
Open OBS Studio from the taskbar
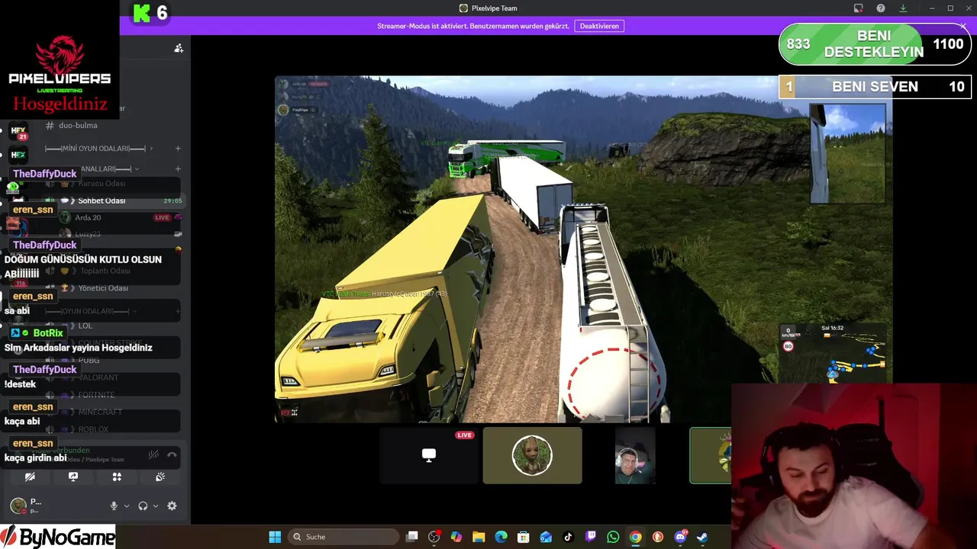[434, 537]
